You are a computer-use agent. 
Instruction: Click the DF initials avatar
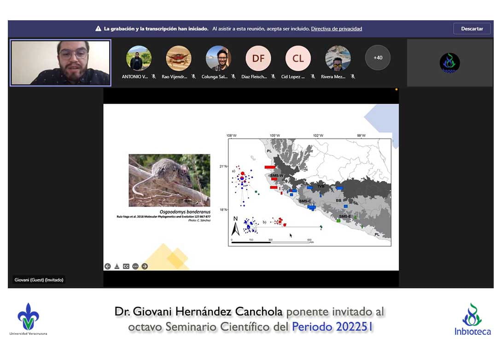[258, 58]
